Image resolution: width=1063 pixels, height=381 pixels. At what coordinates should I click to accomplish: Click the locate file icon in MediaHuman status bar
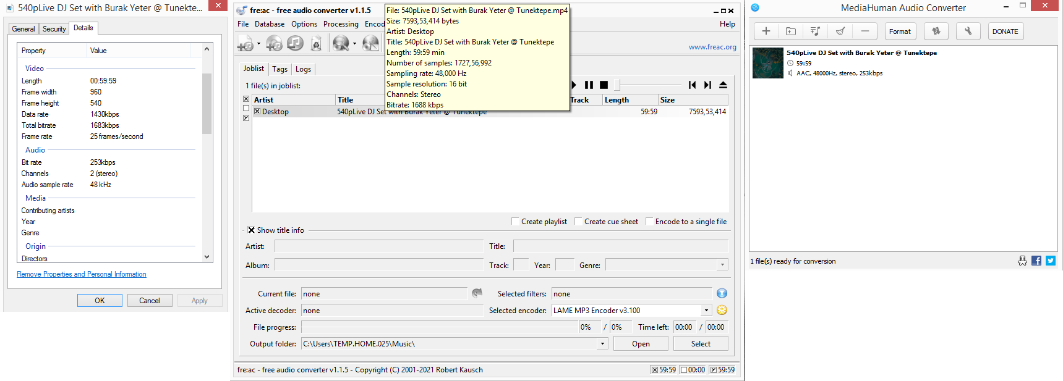(x=1022, y=261)
